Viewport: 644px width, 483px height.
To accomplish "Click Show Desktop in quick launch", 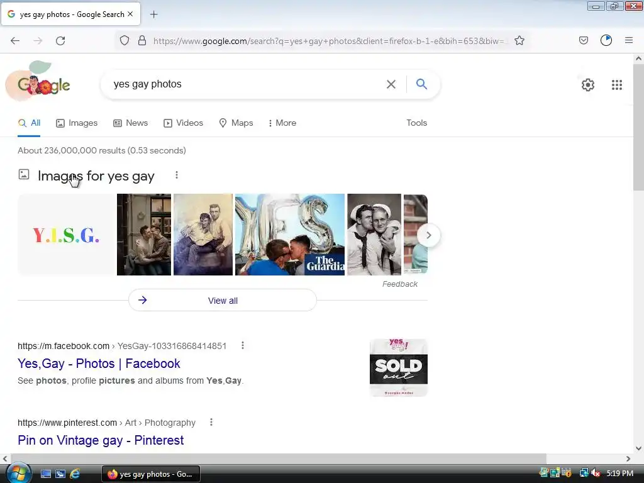I will 45,474.
